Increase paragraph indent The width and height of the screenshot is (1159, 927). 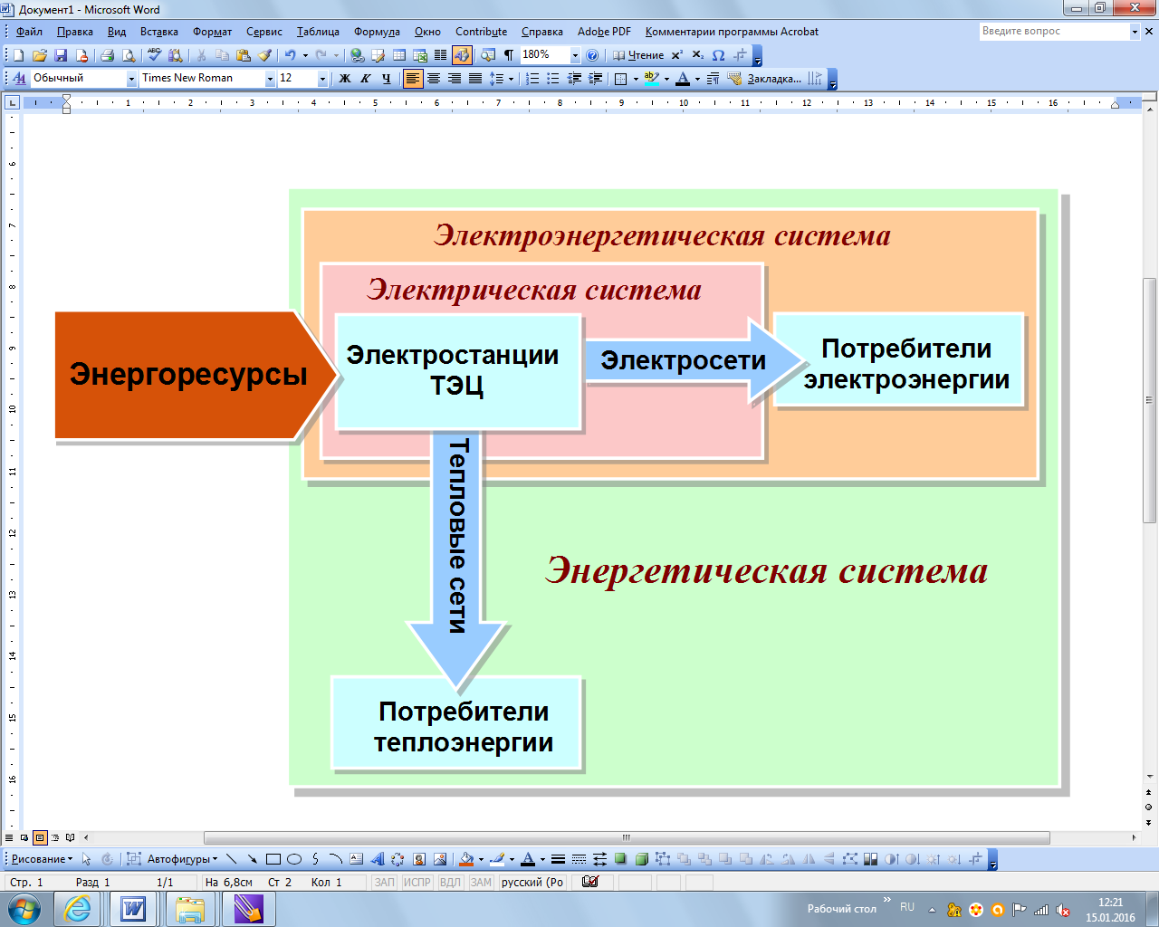pos(595,79)
